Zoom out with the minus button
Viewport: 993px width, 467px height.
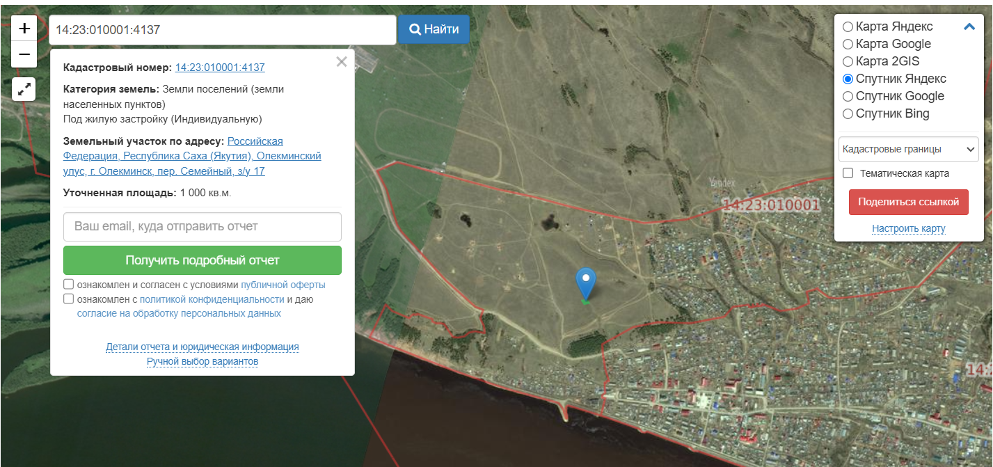[24, 54]
